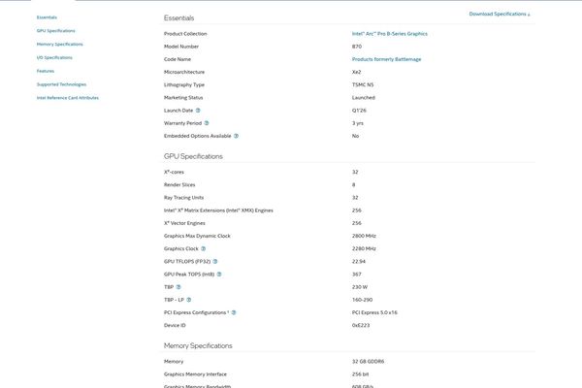Select the Code Name label
Viewport: 582px width, 388px height.
[178, 59]
